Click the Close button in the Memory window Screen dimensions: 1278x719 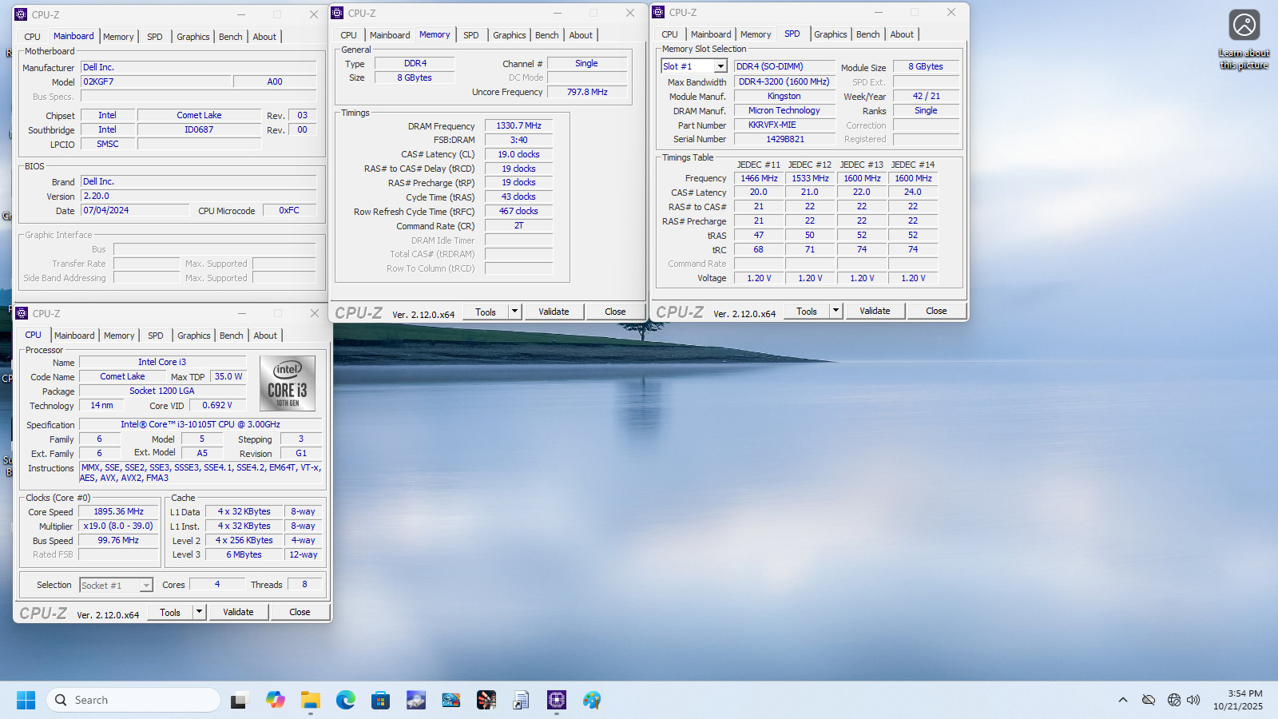615,312
